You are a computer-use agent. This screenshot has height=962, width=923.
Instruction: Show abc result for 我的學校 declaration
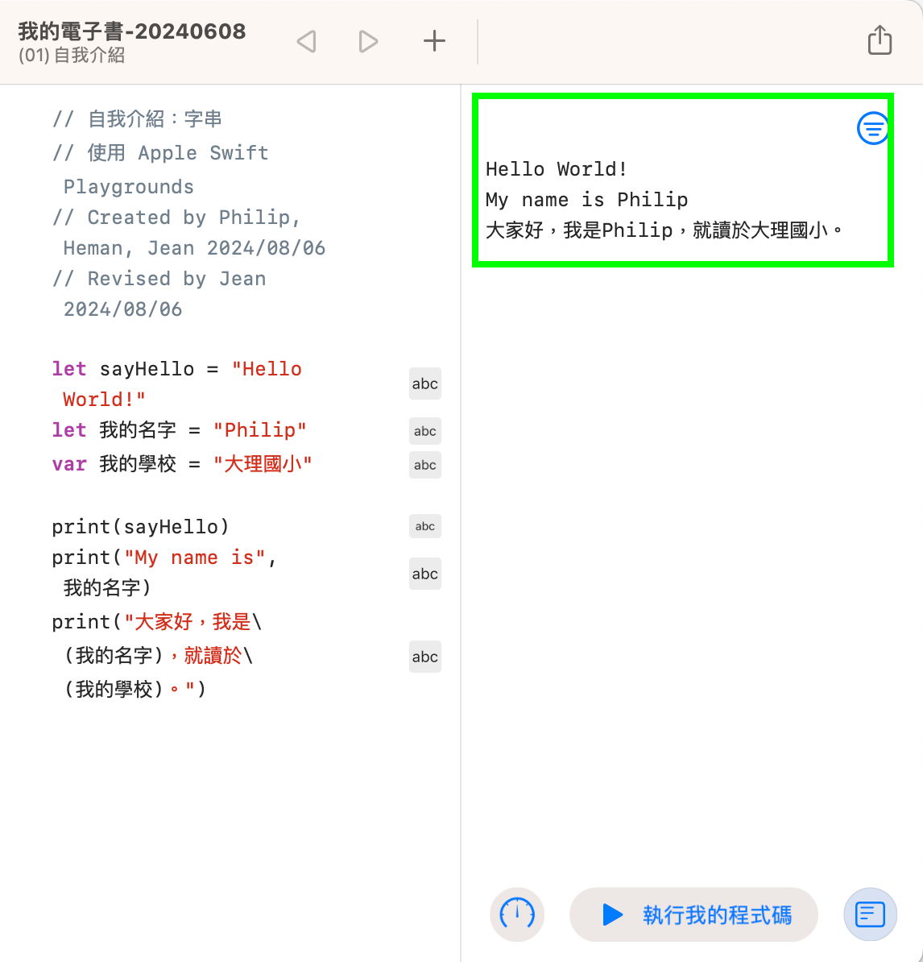pyautogui.click(x=424, y=465)
